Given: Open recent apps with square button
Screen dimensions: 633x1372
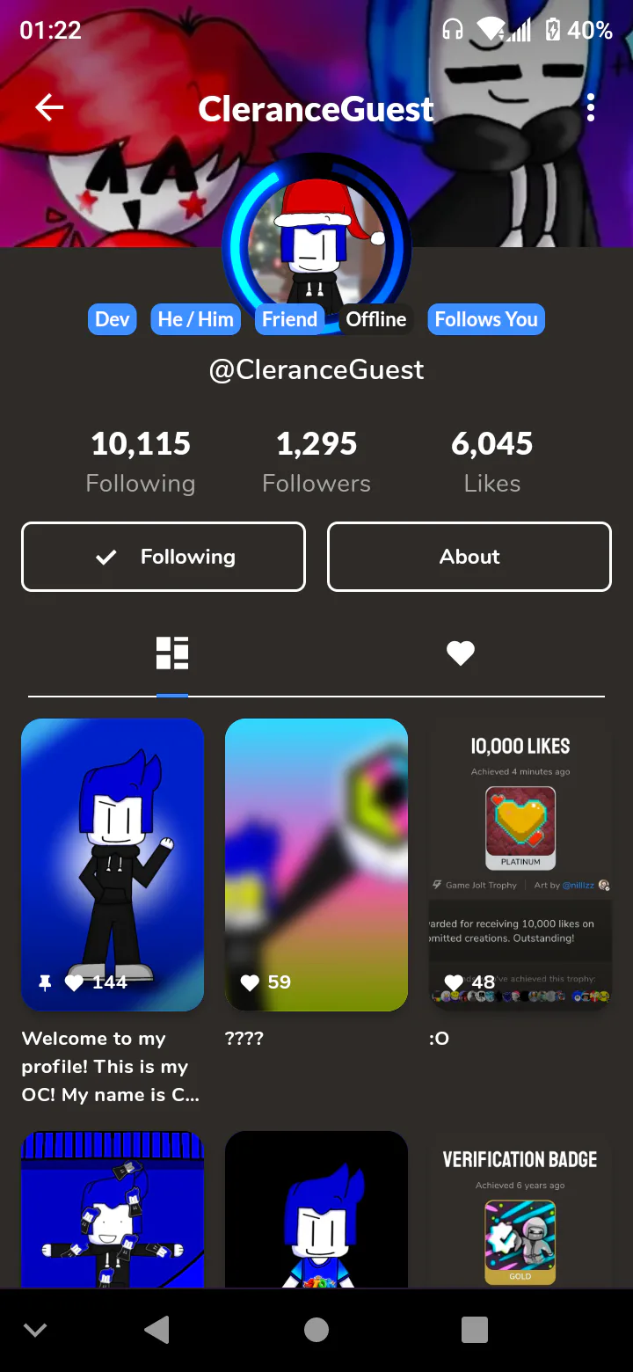Looking at the screenshot, I should [475, 1330].
